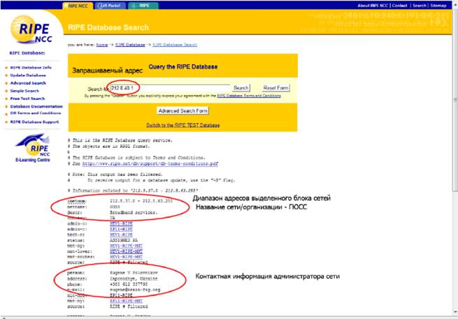458x319 pixels.
Task: Open Advanced Search in the sidebar
Action: (28, 83)
